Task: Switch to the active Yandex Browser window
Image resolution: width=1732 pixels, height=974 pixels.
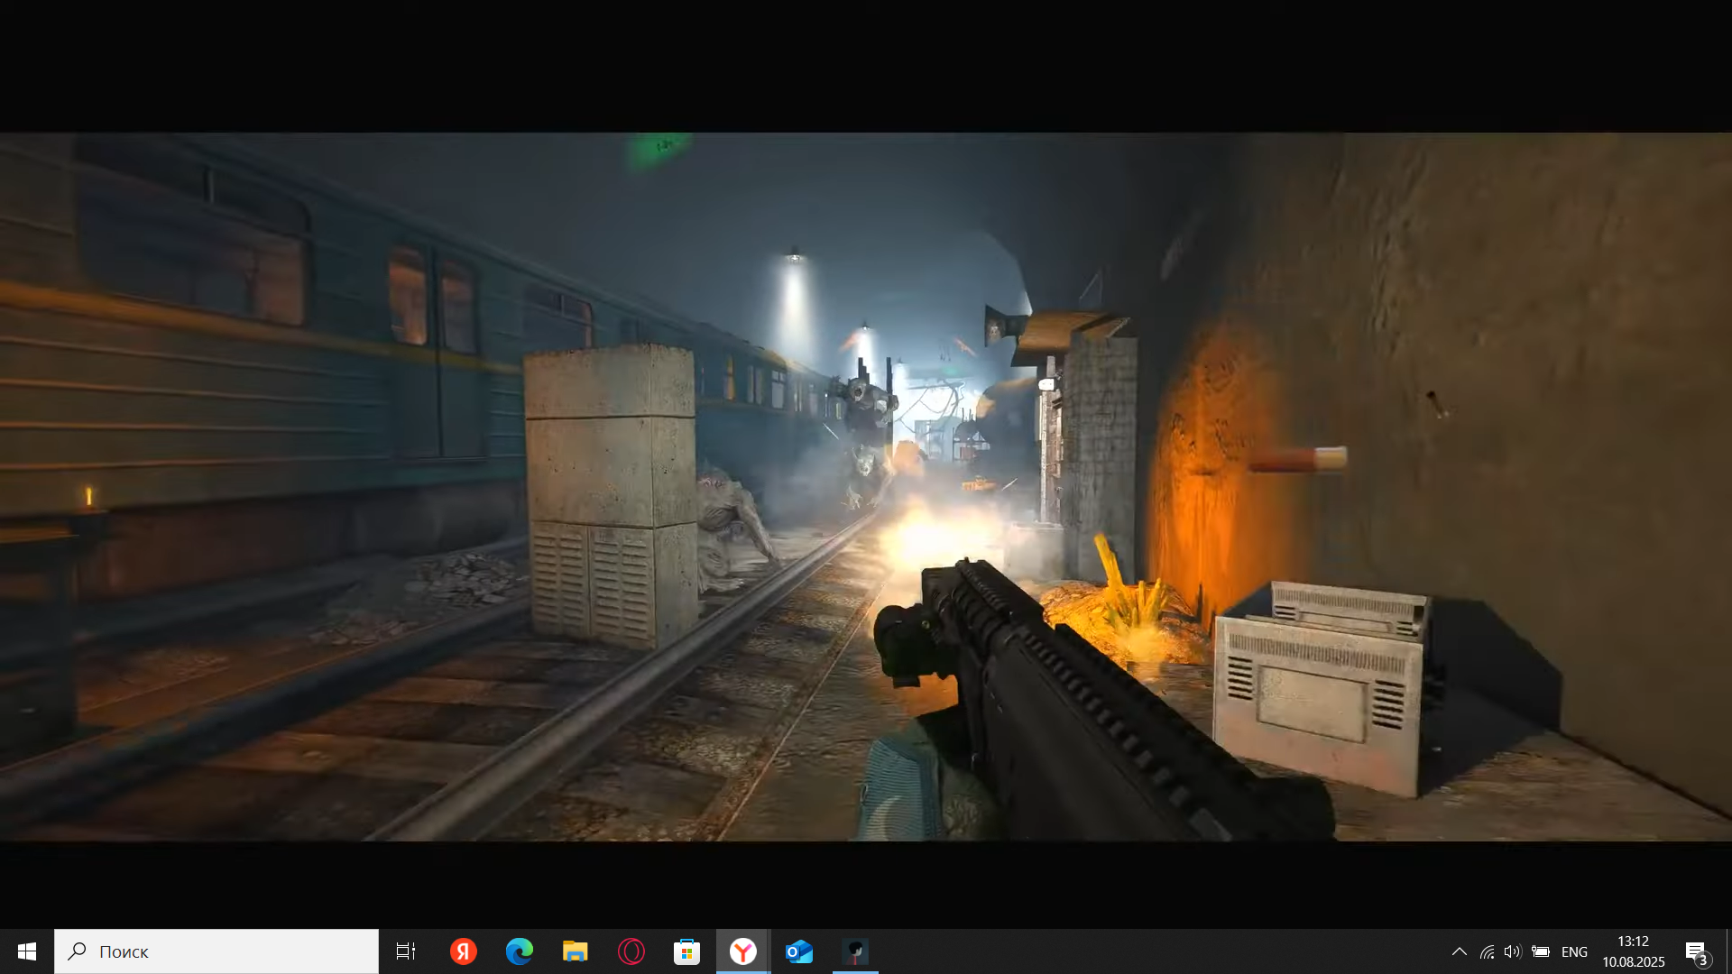Action: tap(743, 951)
